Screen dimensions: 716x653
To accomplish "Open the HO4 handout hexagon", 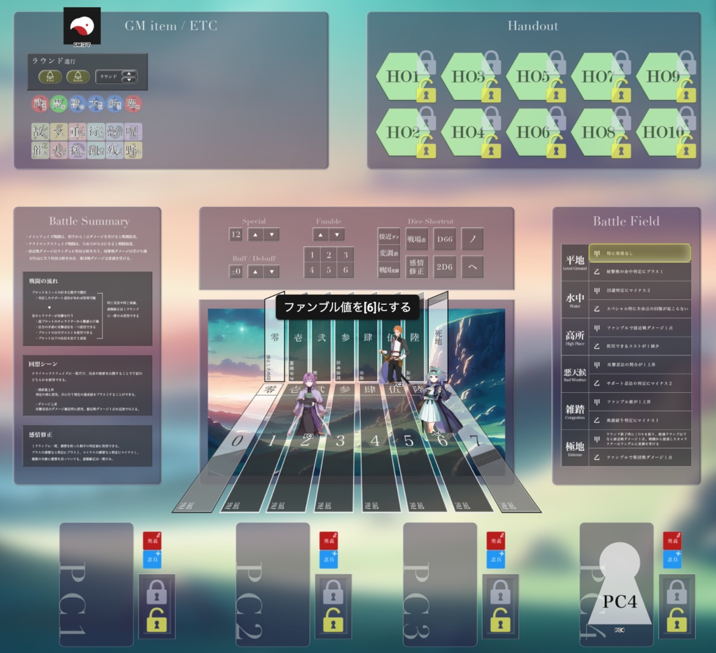I will tap(465, 132).
